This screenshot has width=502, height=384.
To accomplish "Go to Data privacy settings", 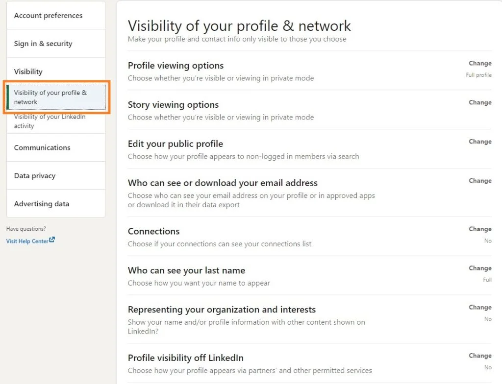I will [35, 176].
